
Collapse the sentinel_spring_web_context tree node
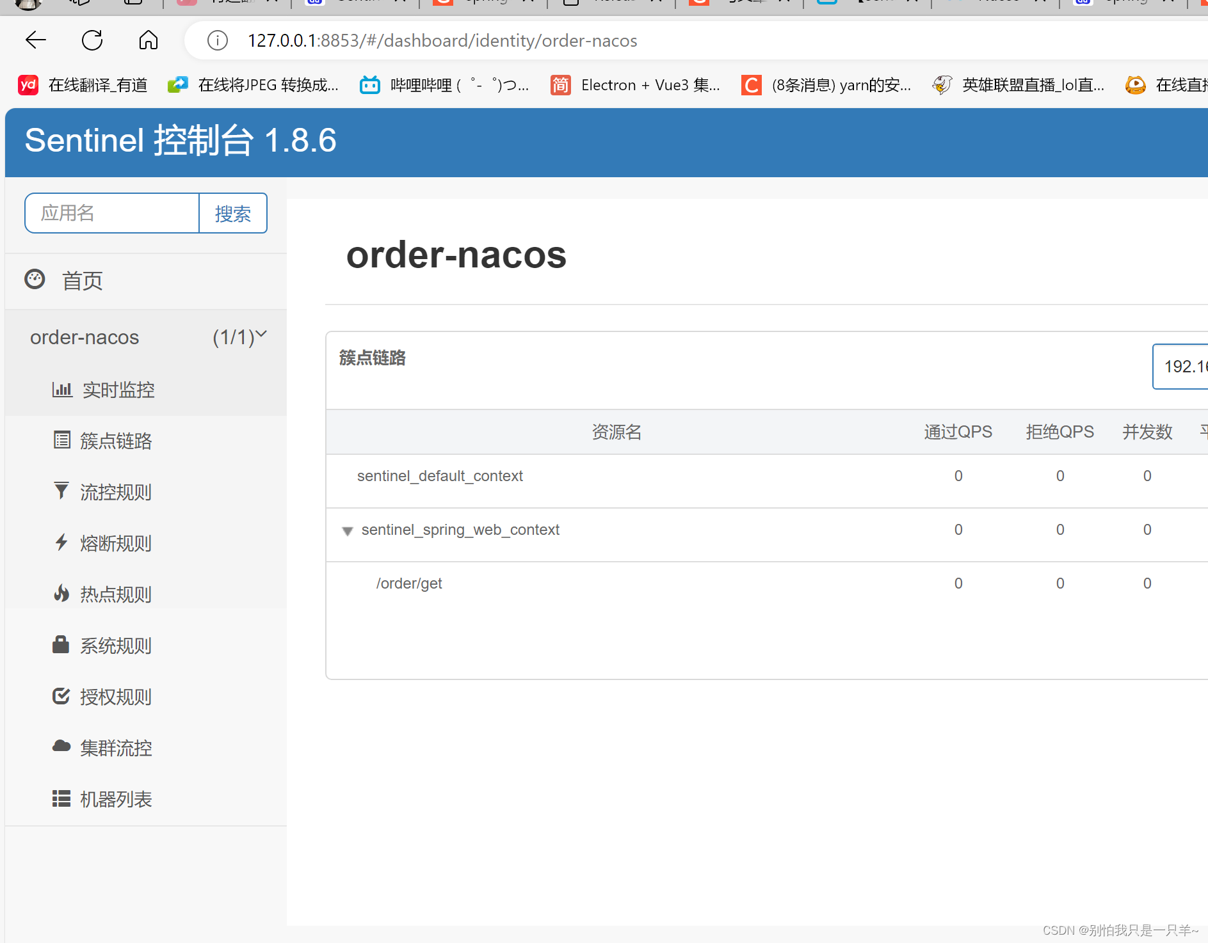[348, 531]
